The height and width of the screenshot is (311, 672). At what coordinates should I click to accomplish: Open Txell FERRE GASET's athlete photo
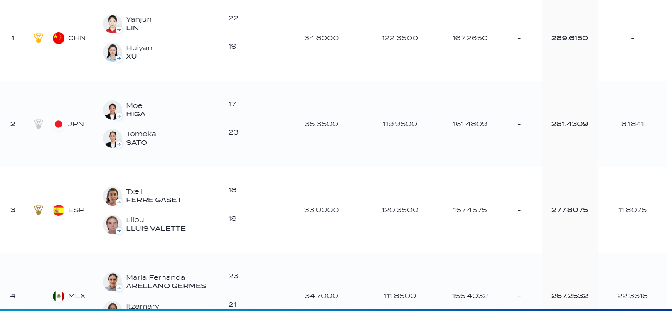112,196
